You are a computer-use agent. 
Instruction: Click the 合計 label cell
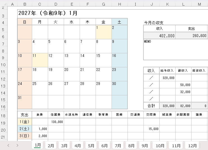[x=151, y=106]
